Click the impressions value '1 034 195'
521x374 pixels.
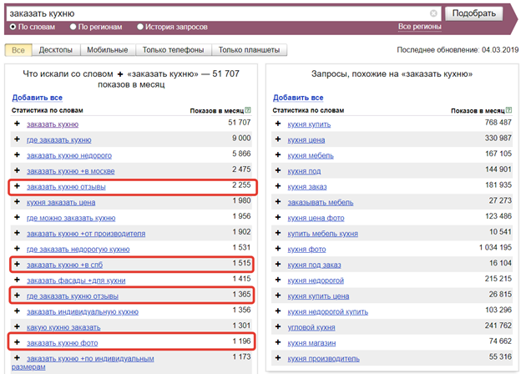[x=495, y=247]
